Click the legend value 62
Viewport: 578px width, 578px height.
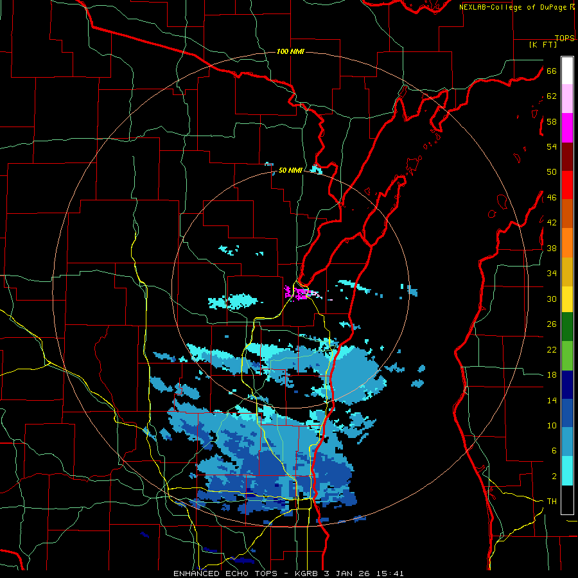point(552,96)
